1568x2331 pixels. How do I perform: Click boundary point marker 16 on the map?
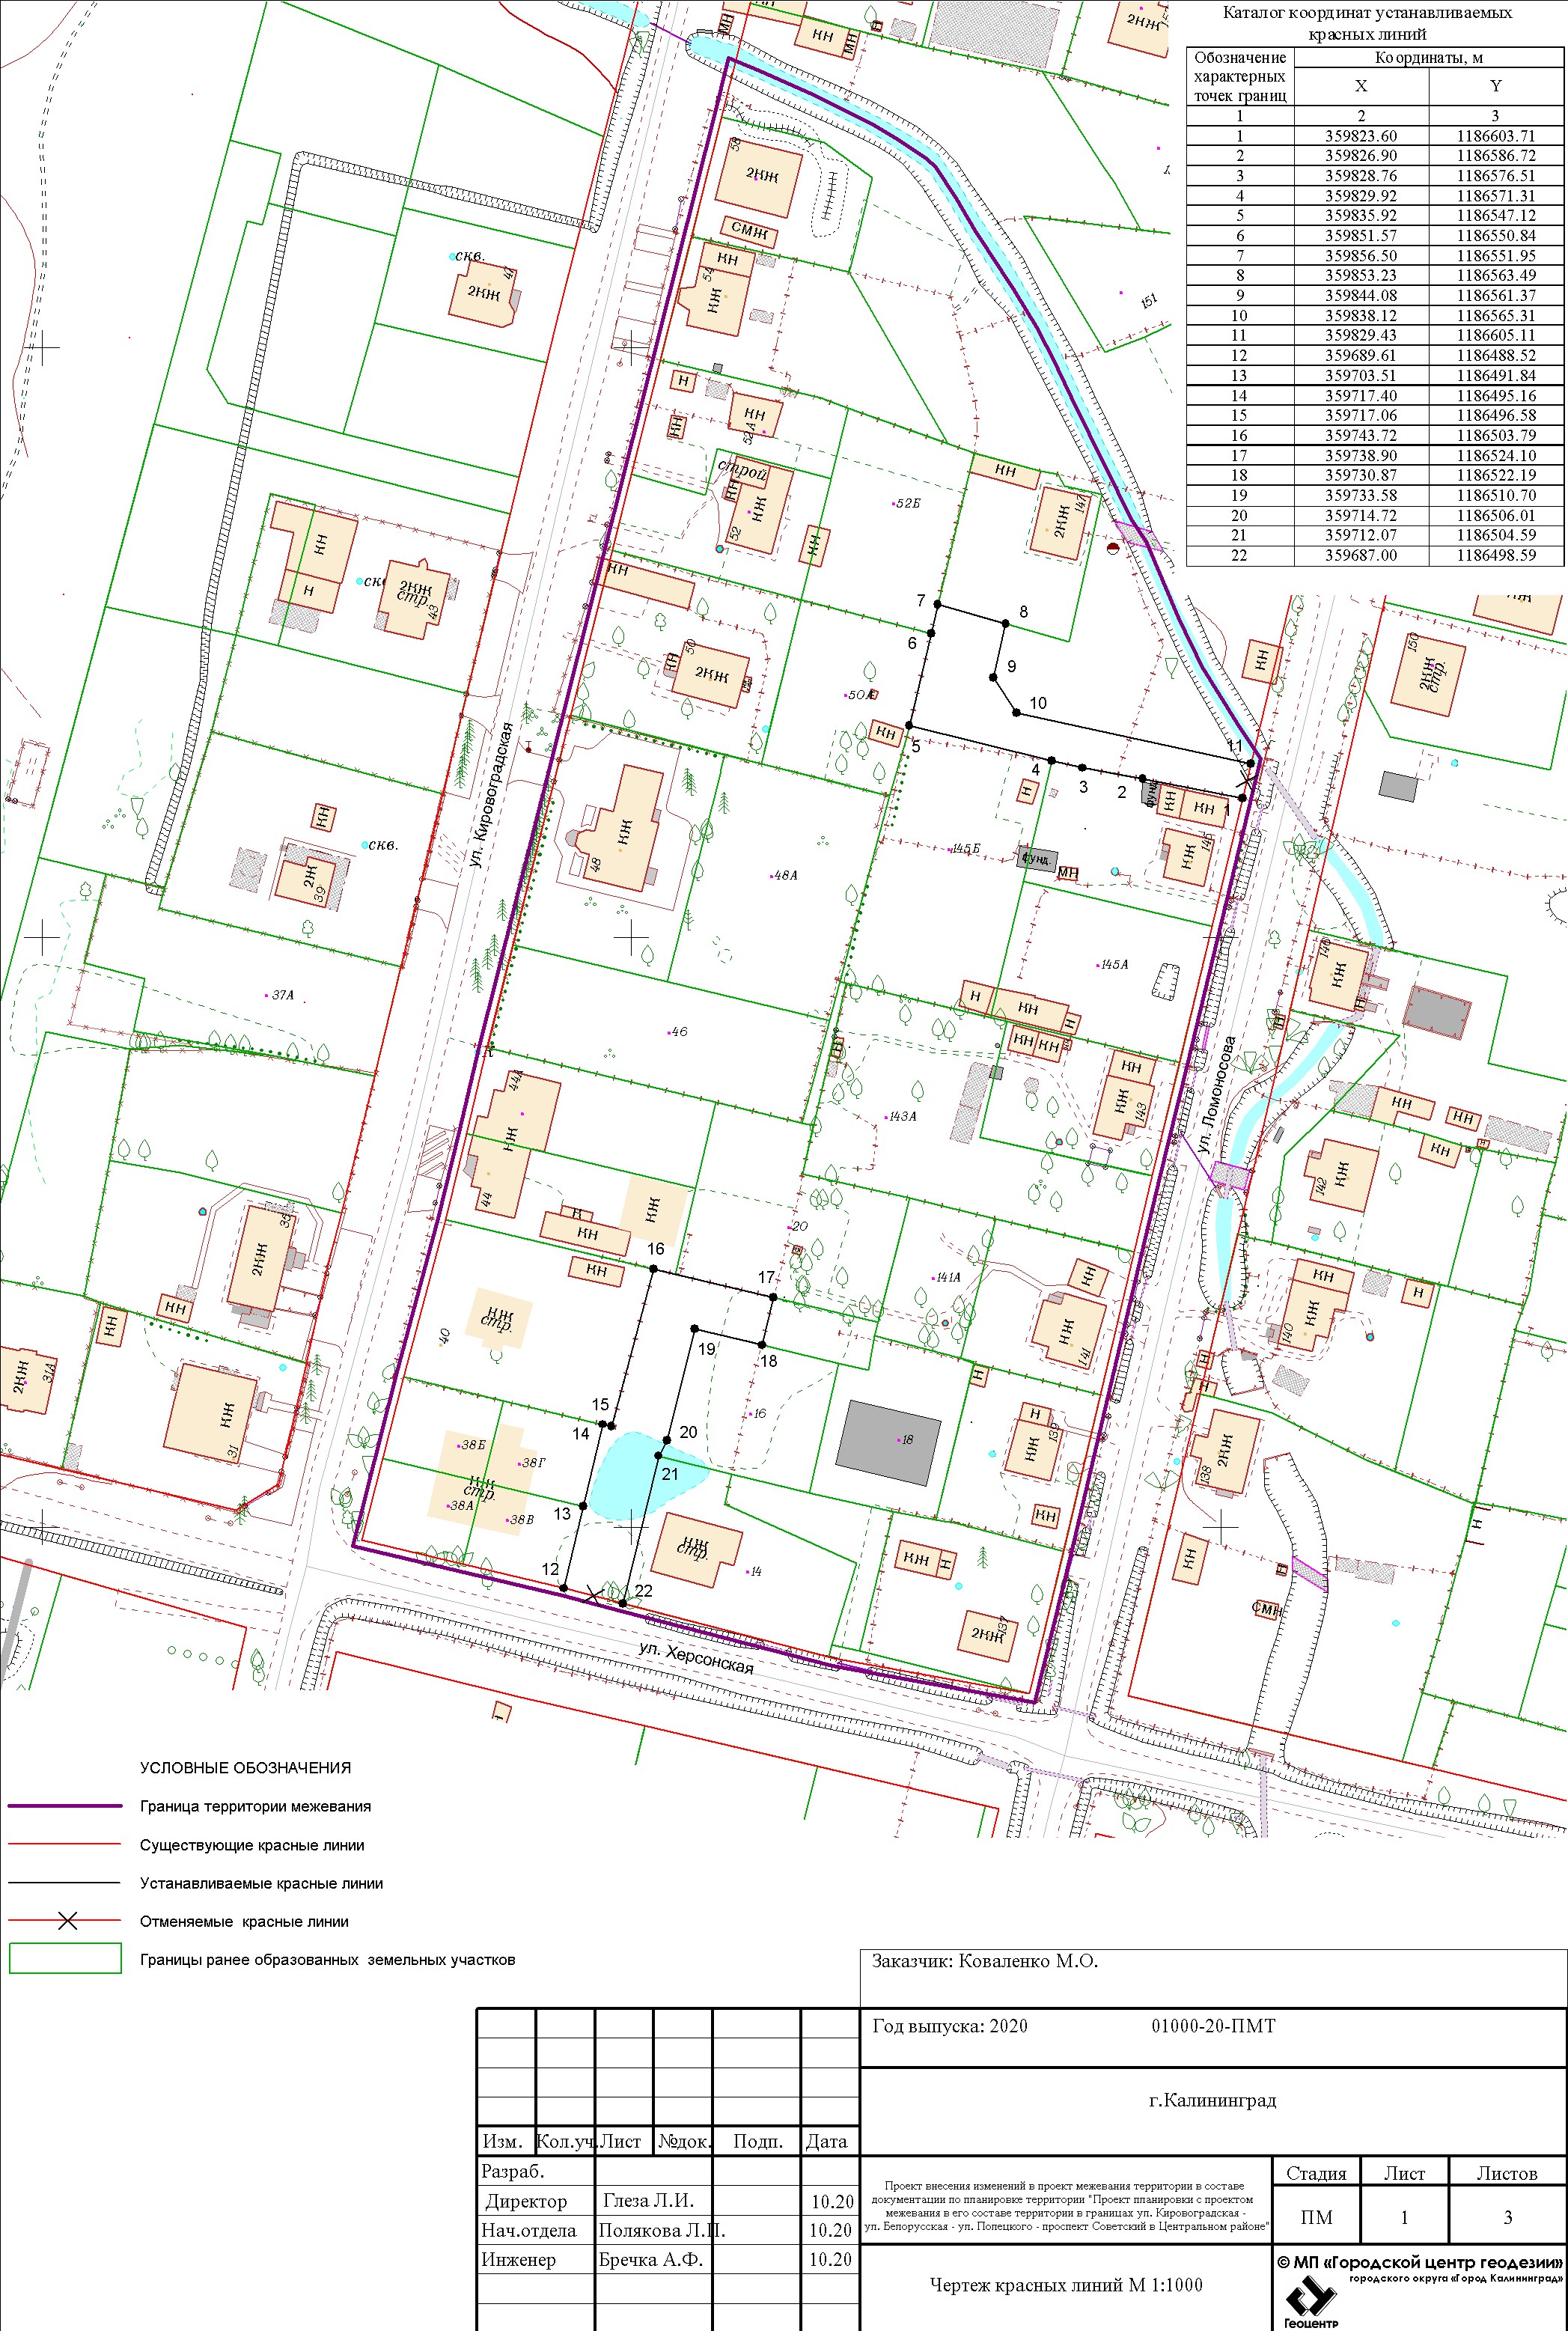653,1269
